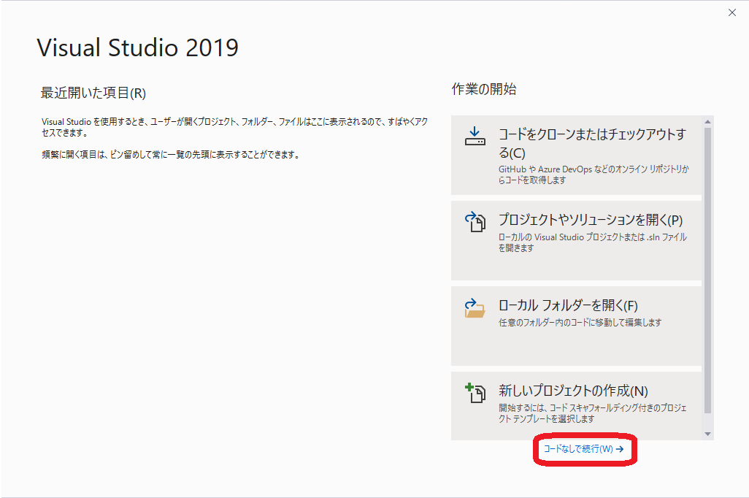The height and width of the screenshot is (498, 749).
Task: Click the open project or solution icon
Action: tap(475, 222)
